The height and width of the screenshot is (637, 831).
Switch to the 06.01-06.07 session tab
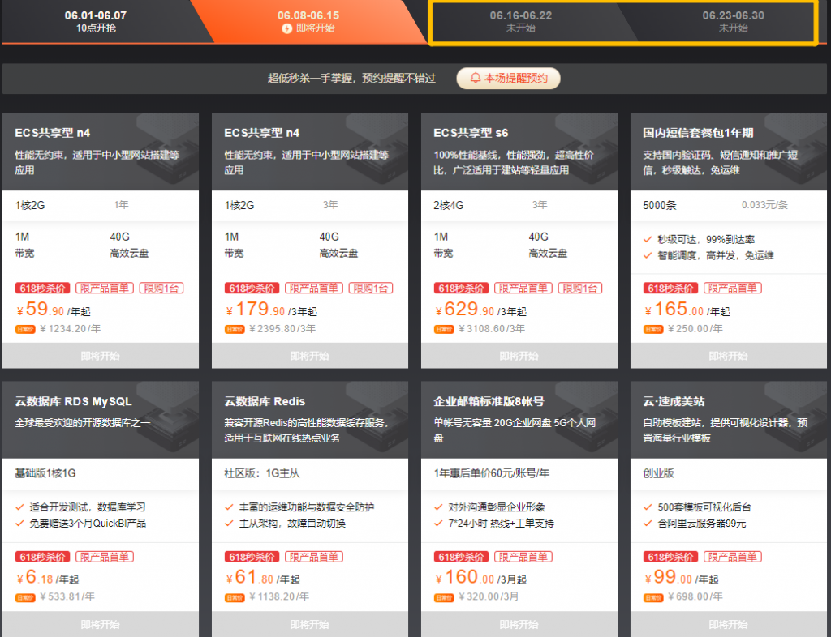(96, 21)
